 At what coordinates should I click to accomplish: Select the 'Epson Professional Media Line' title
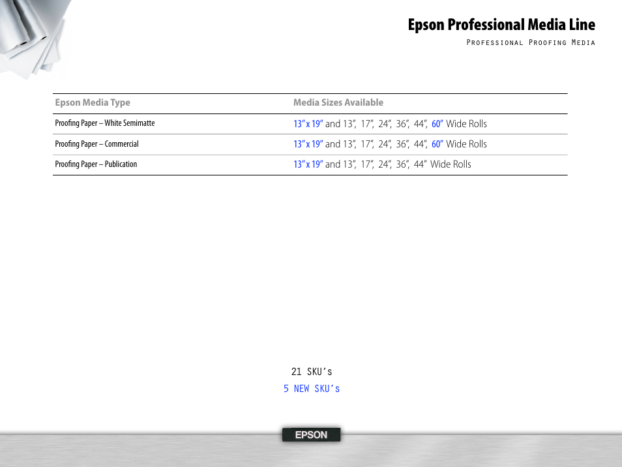(501, 25)
